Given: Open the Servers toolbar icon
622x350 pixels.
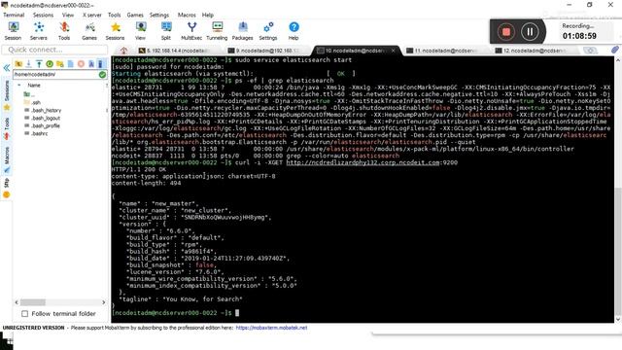Looking at the screenshot, I should (39, 31).
